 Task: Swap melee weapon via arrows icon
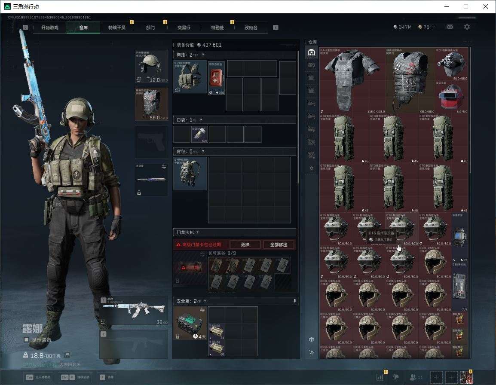pos(164,167)
